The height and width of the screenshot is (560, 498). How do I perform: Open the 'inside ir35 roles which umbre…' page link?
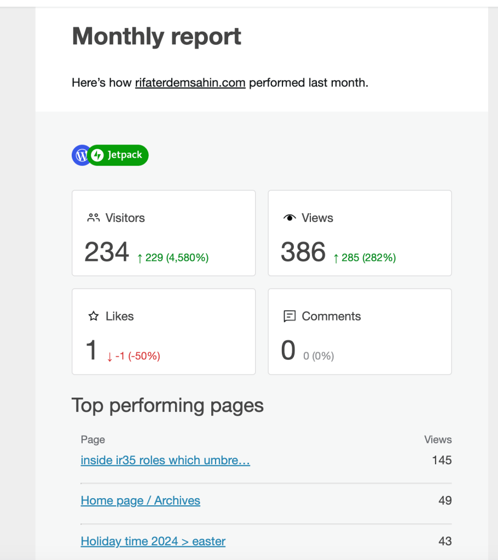165,460
